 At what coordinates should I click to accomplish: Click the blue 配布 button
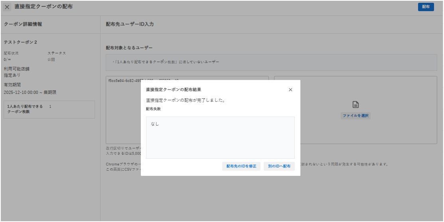point(426,7)
